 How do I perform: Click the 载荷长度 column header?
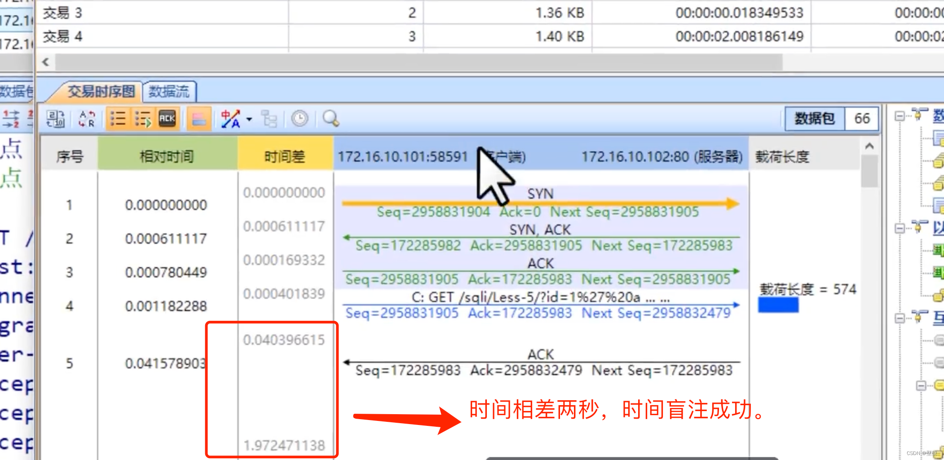coord(782,156)
